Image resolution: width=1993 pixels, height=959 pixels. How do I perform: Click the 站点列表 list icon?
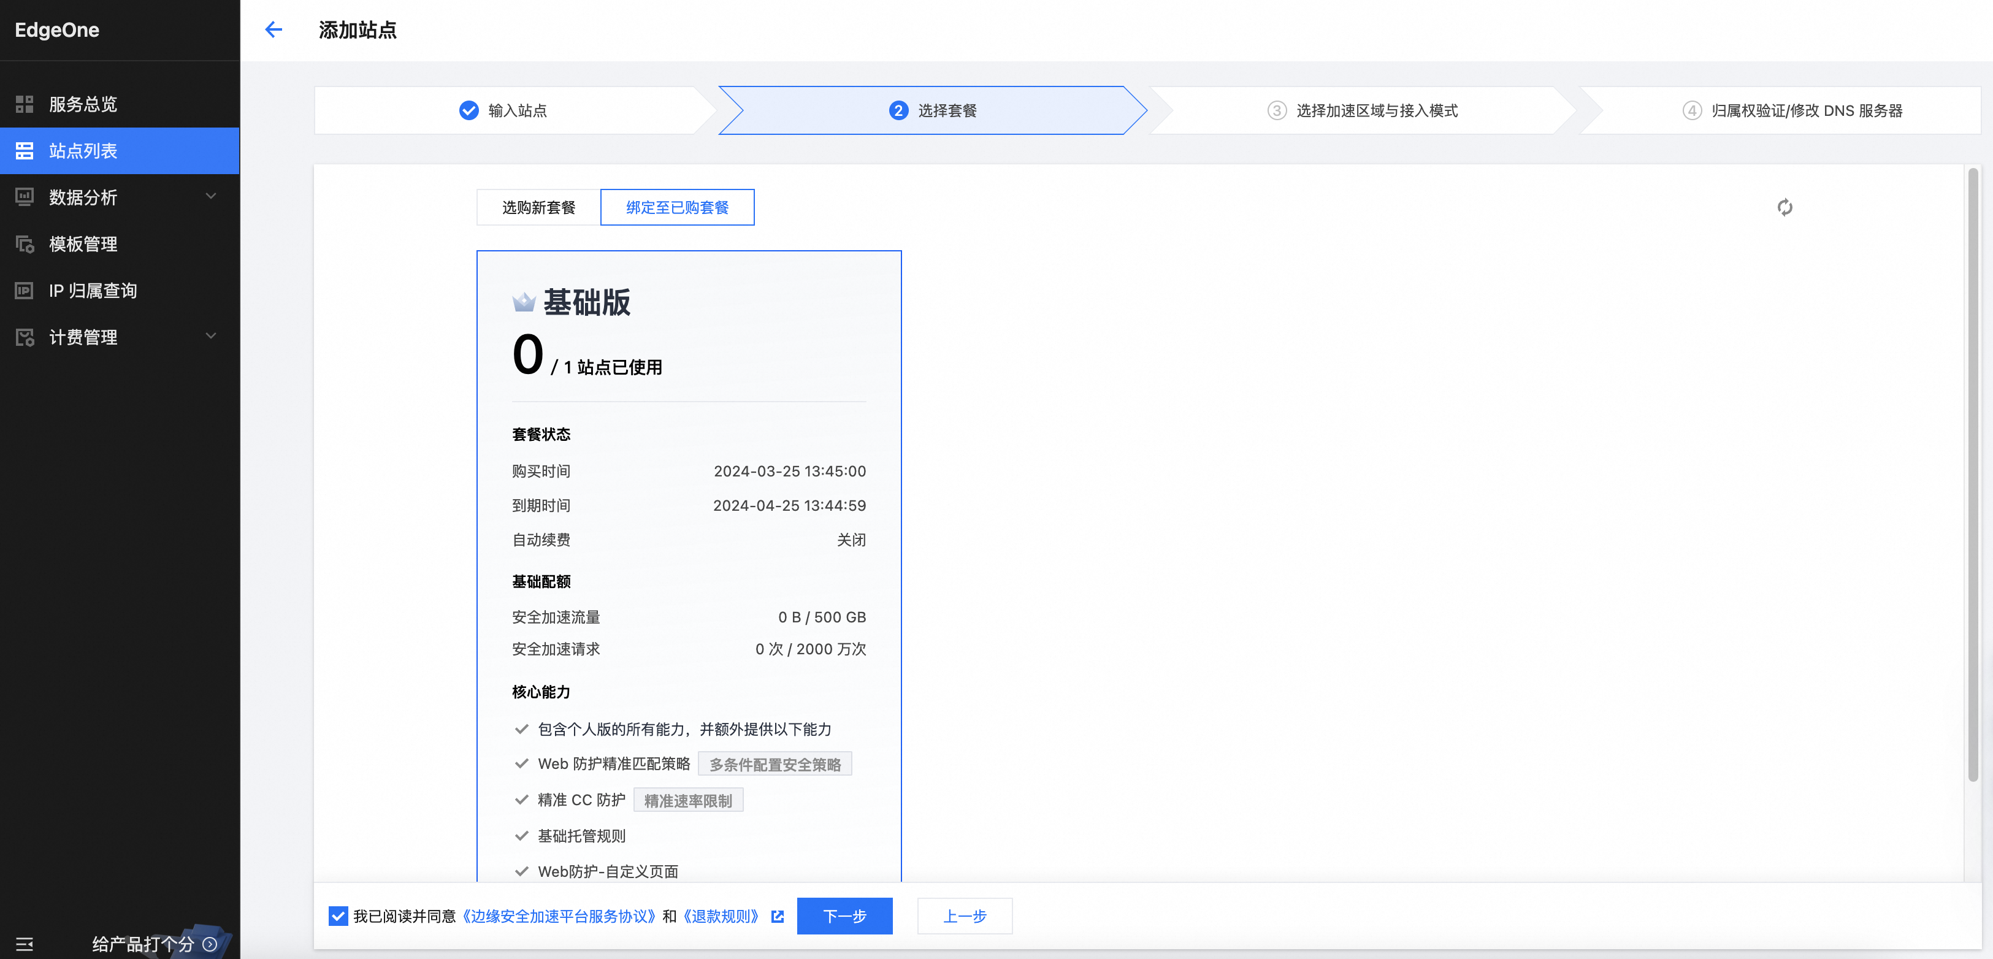tap(25, 150)
